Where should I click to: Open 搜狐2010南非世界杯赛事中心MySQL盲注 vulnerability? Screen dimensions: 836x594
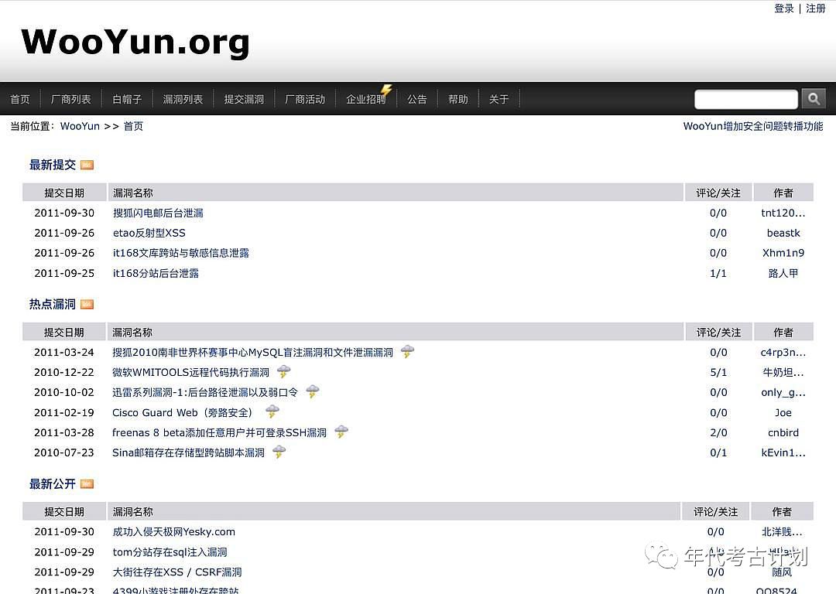coord(252,352)
